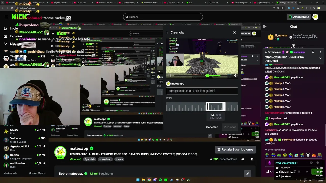Focus the Buscar search bar
Screen dimensions: 326x183
[x=163, y=17]
